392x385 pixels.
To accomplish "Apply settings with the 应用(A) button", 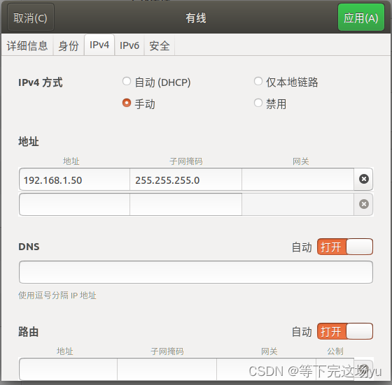I will tap(360, 18).
